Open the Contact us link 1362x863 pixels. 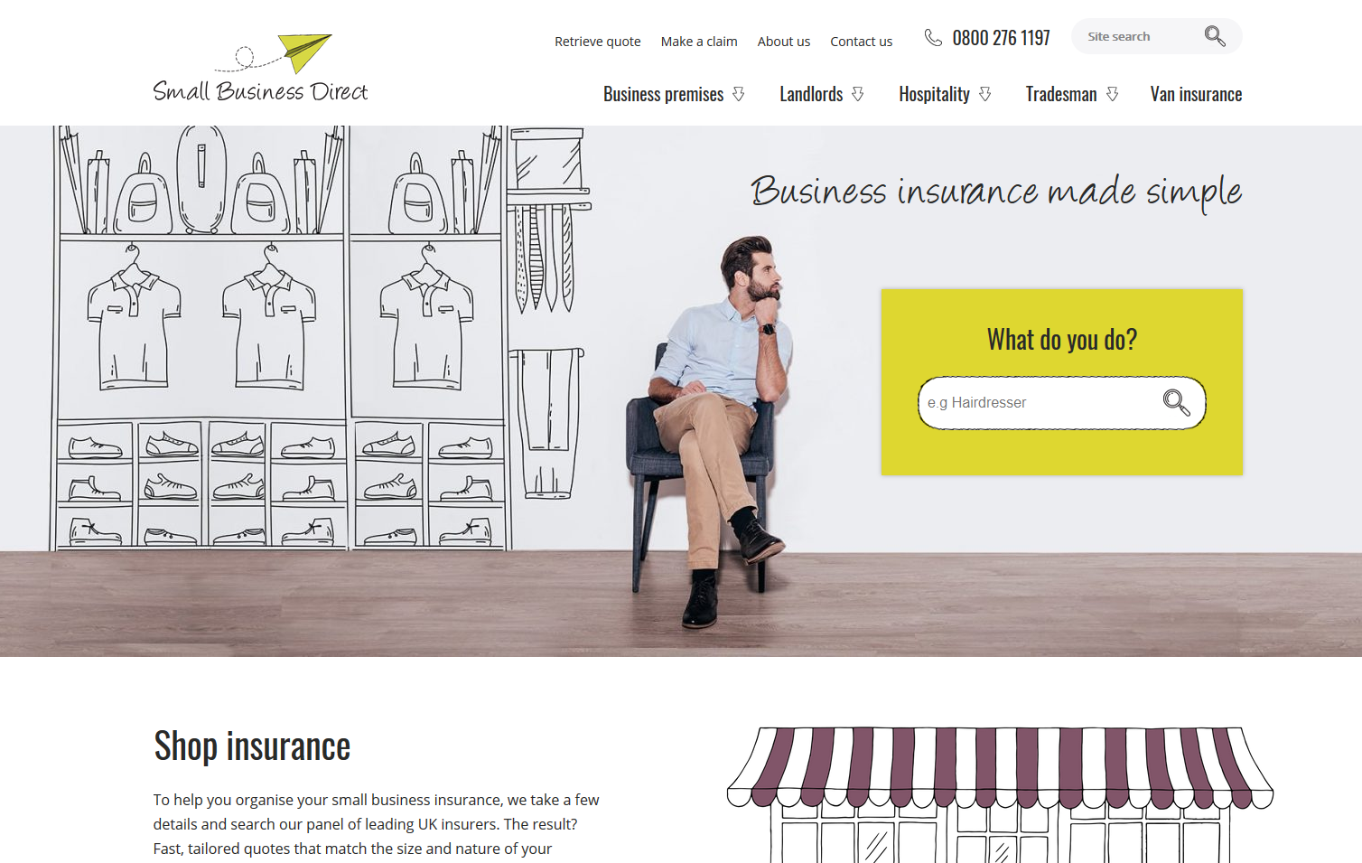point(861,42)
